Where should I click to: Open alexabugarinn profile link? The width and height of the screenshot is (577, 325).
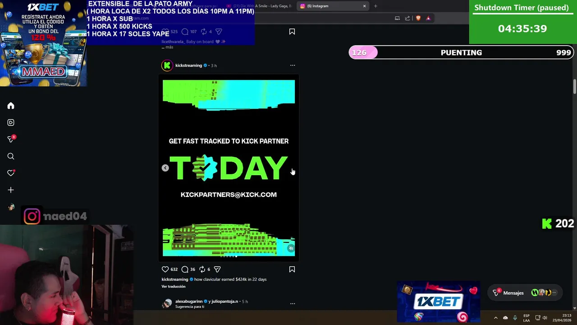pos(189,301)
